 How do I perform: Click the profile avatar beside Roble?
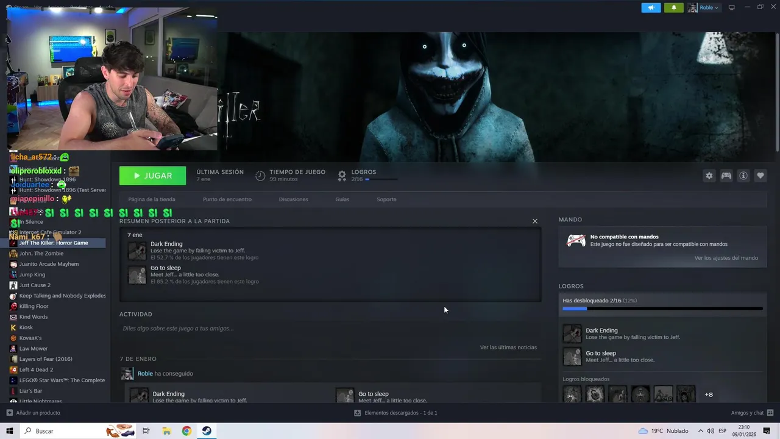693,7
